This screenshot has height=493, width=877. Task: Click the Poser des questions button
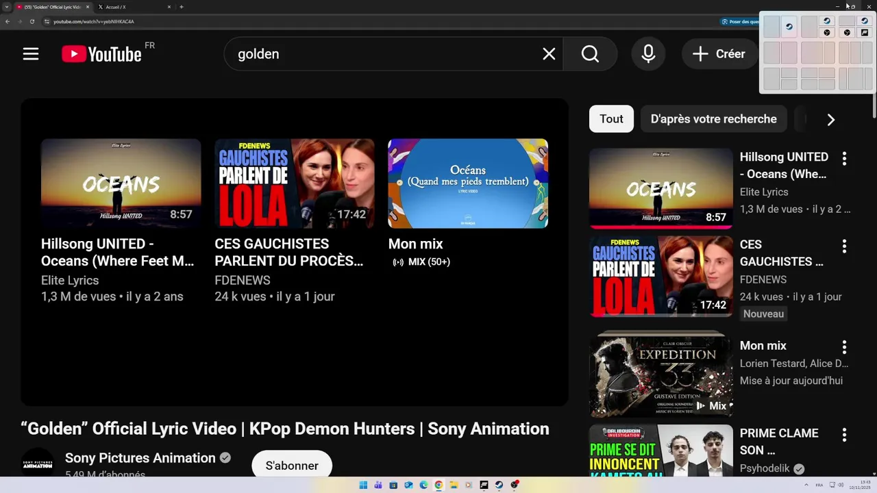tap(741, 21)
